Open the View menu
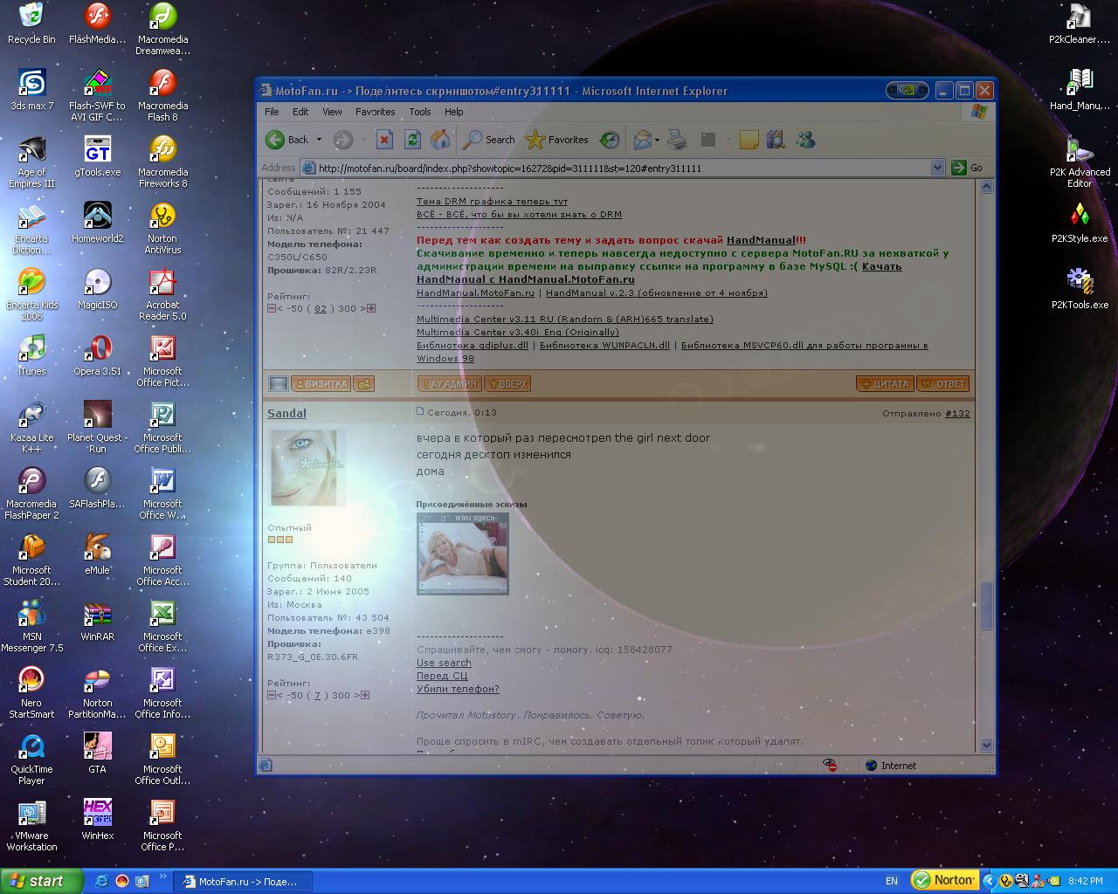 332,112
